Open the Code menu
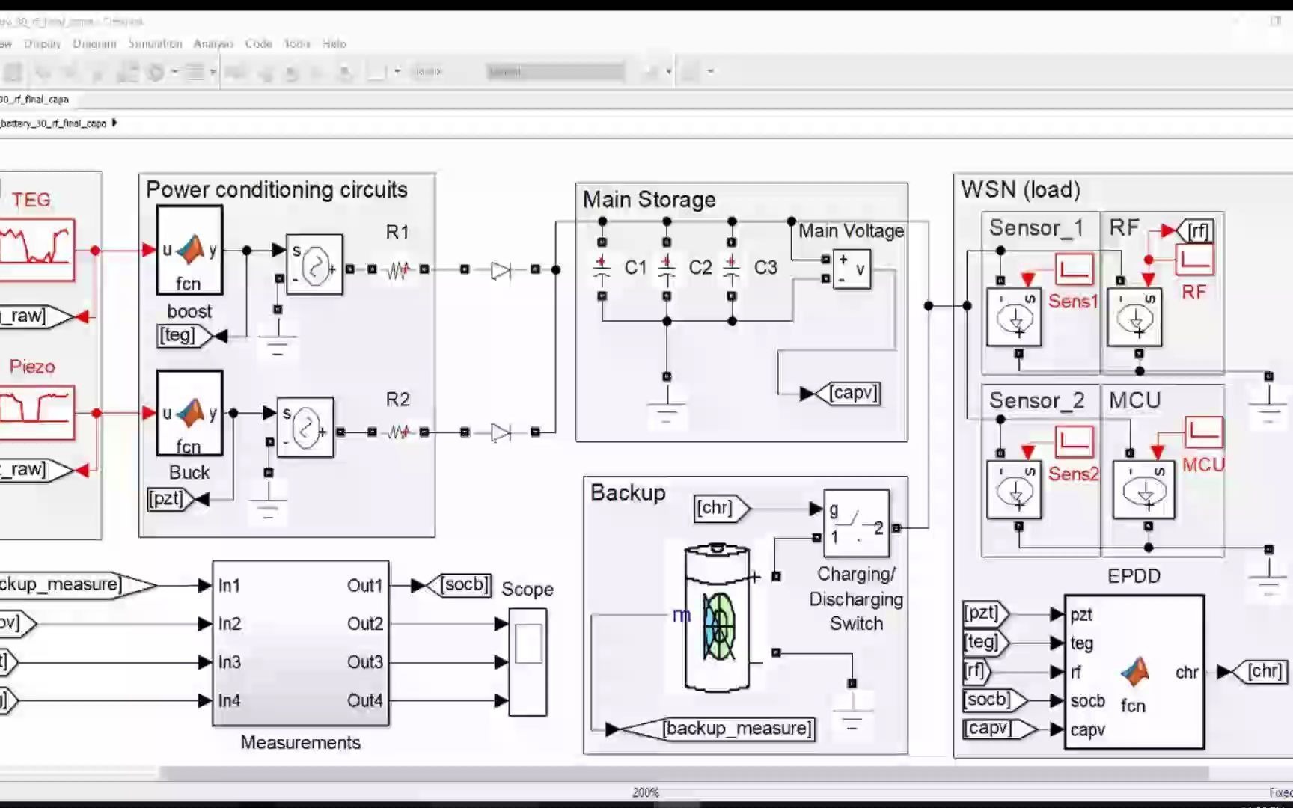1293x808 pixels. [258, 43]
